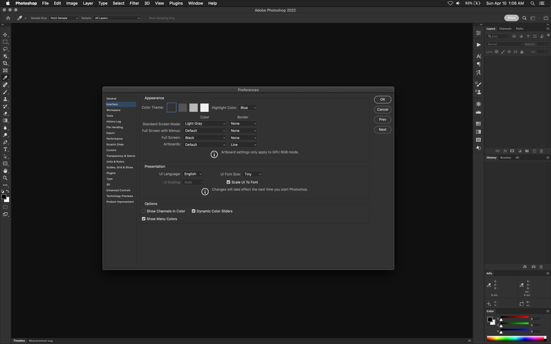Screen dimensions: 551x344
Task: Expand the UI Font Size dropdown
Action: tap(252, 174)
